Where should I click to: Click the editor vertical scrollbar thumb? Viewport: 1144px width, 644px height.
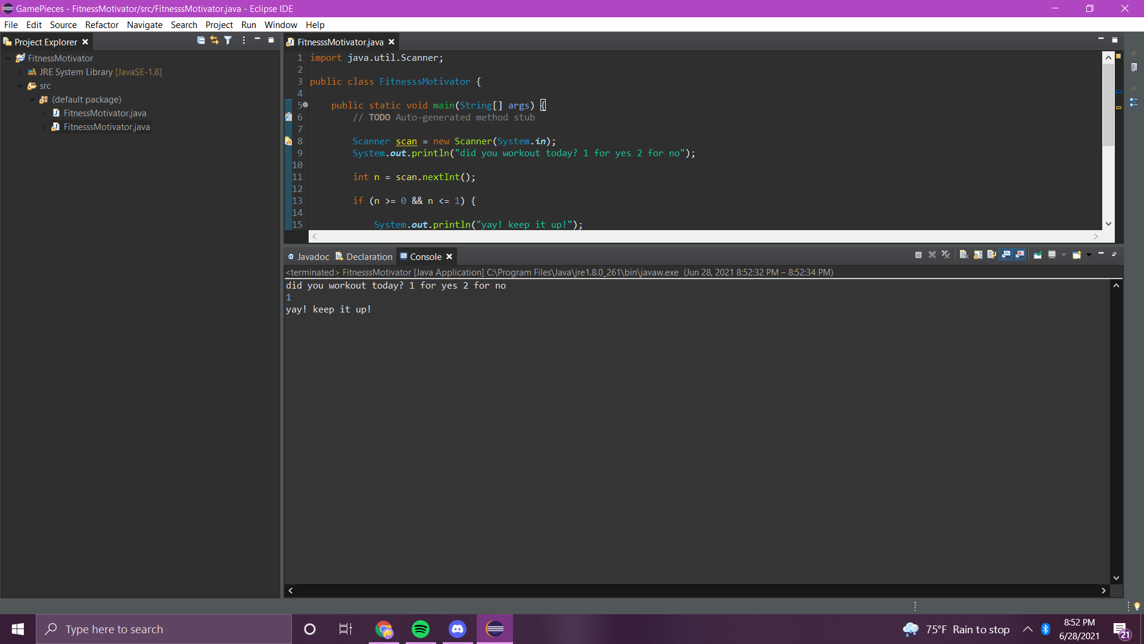[x=1108, y=104]
